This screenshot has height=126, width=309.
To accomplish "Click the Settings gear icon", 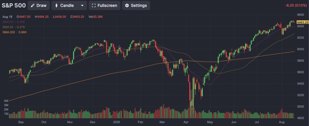I will point(127,5).
